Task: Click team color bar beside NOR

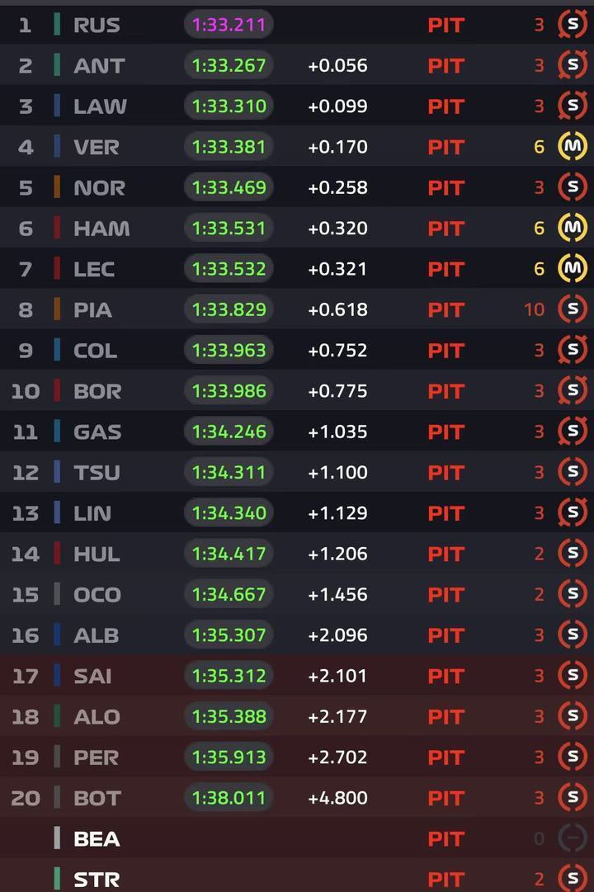Action: (57, 187)
